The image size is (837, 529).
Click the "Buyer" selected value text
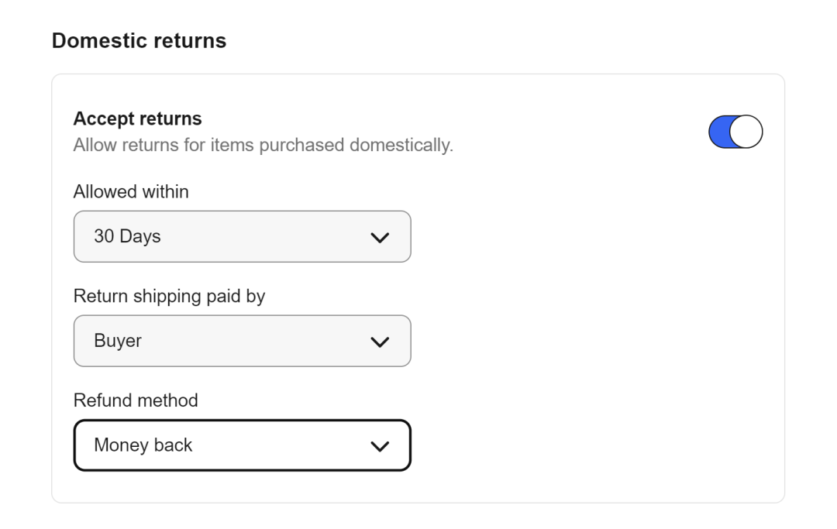(x=118, y=341)
